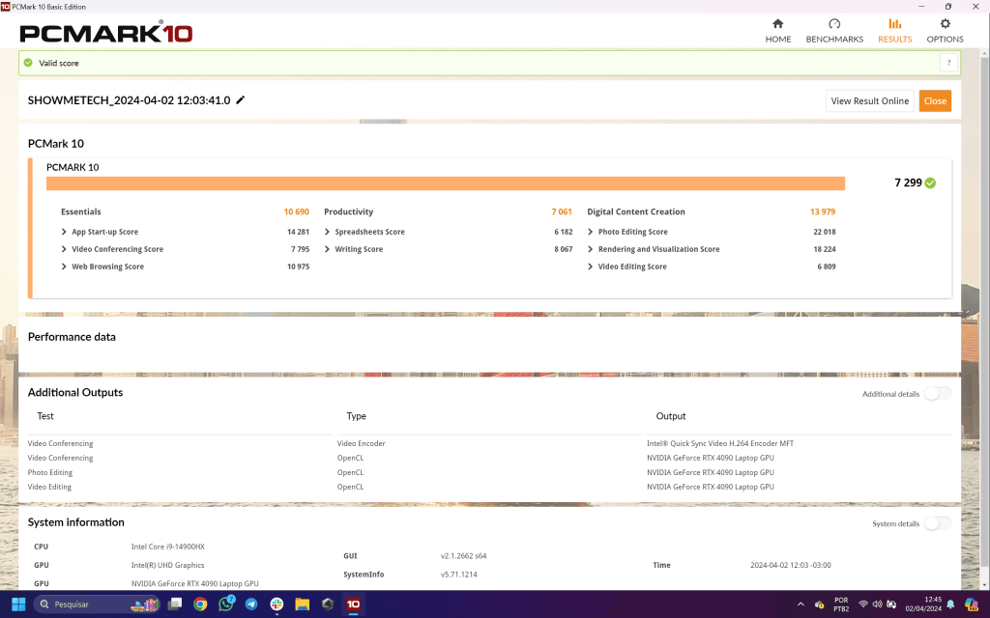The width and height of the screenshot is (990, 618).
Task: Click the green valid score checkmark icon
Action: coord(28,63)
